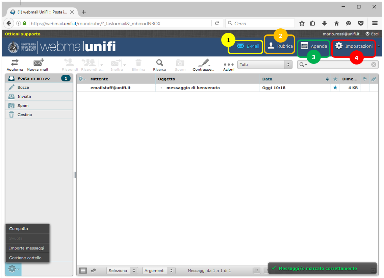This screenshot has height=278, width=384.
Task: Open the Bozze drafts folder
Action: pyautogui.click(x=39, y=87)
